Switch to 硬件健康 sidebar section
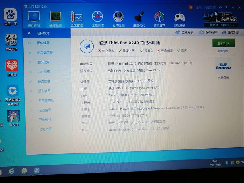 coord(43,43)
